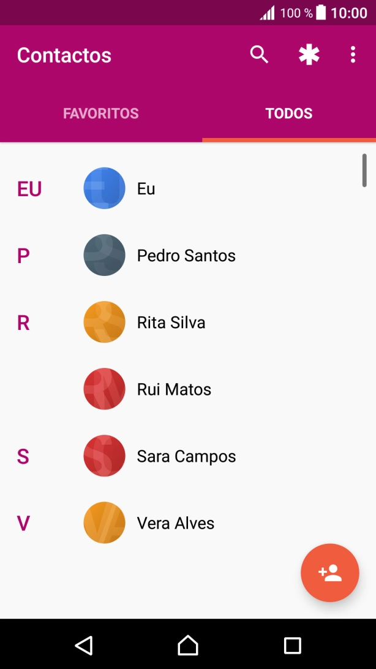
Task: Tap Rui Matos's red avatar icon
Action: (x=104, y=389)
